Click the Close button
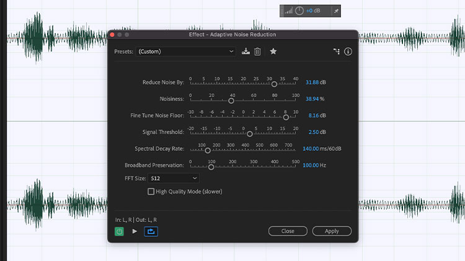Viewport: 465px width, 261px height. (x=288, y=231)
